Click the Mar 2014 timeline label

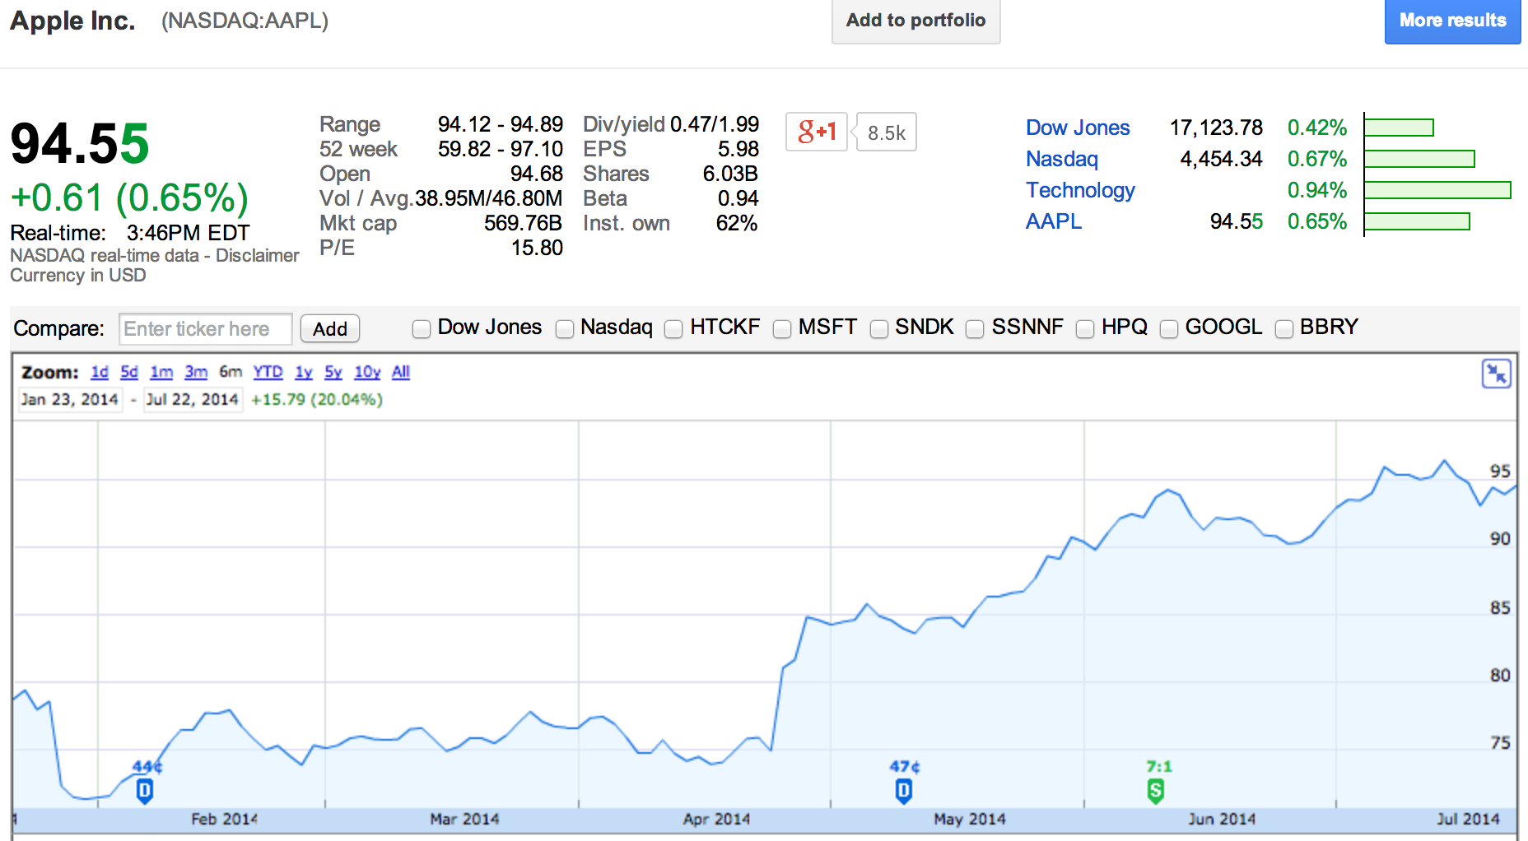(x=464, y=819)
